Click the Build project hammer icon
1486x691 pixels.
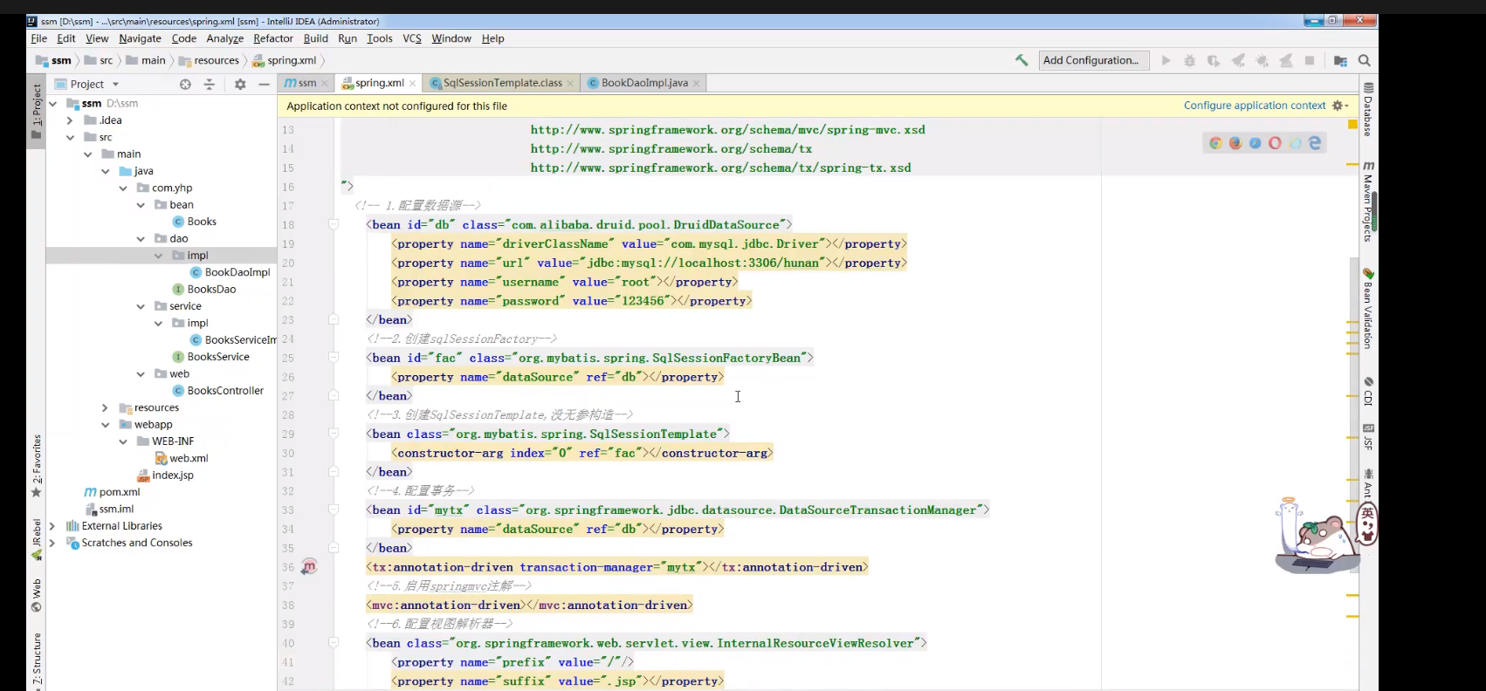pos(1021,60)
